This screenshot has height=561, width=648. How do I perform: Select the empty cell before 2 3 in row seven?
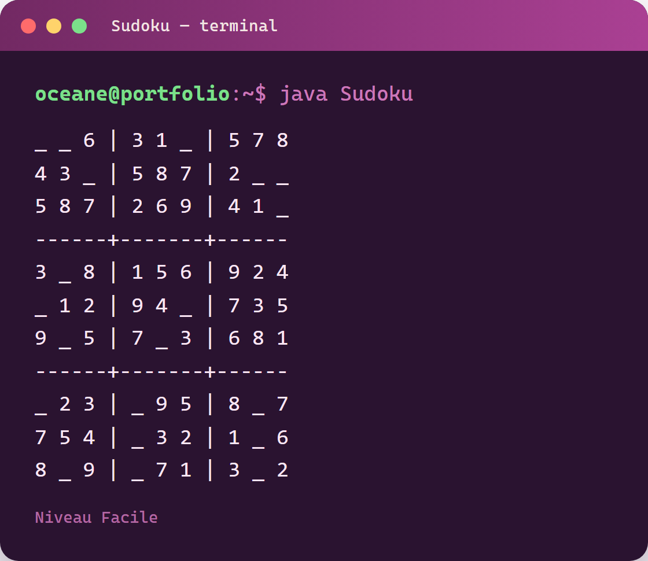click(x=41, y=404)
